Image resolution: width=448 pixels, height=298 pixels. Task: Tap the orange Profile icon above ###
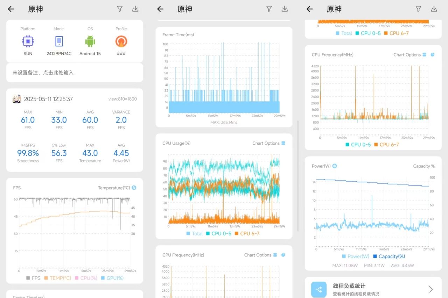[121, 41]
